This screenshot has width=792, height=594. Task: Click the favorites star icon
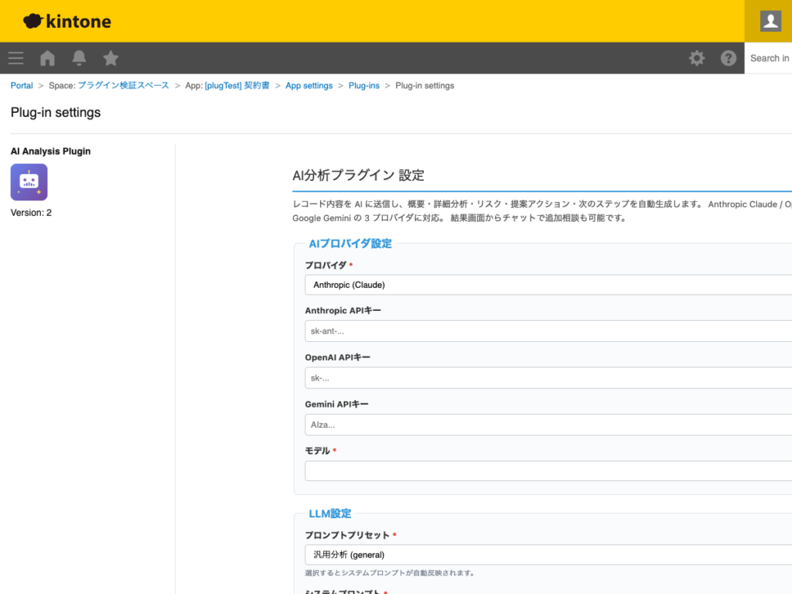110,58
